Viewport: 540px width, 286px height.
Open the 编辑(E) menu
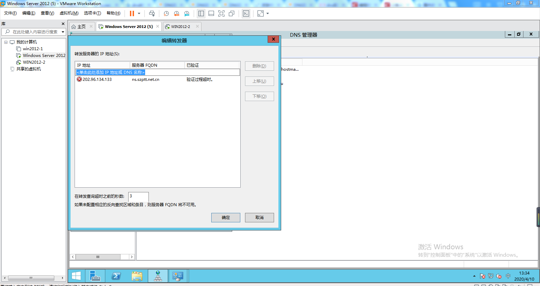point(29,13)
